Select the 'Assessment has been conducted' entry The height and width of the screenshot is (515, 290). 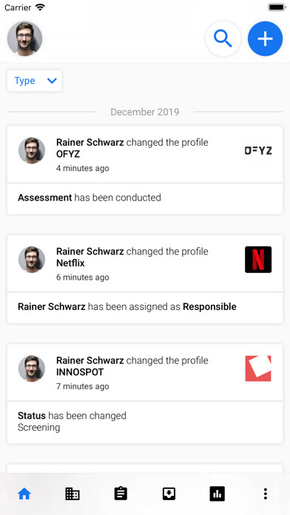[x=145, y=198]
